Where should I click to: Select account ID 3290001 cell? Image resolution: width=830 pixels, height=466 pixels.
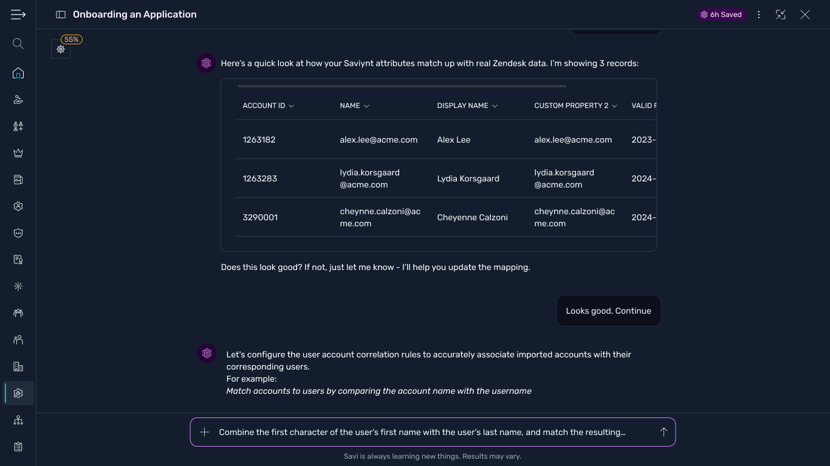[x=261, y=217]
